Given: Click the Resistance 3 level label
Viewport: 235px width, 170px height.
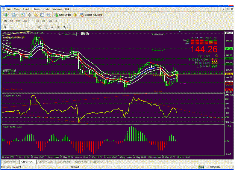Looking at the screenshot, I should point(158,50).
